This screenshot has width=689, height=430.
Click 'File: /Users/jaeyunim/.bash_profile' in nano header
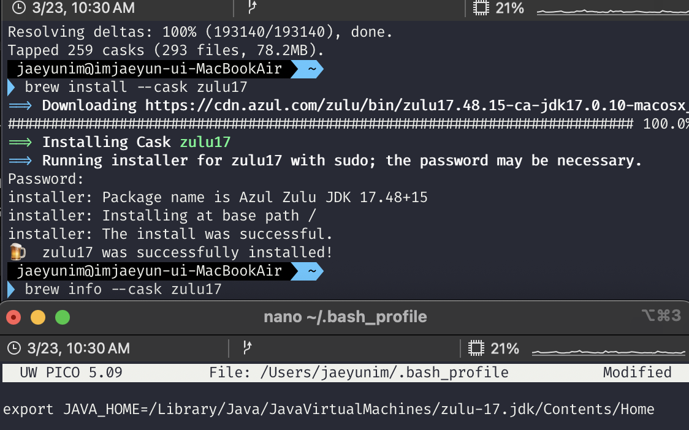[359, 372]
